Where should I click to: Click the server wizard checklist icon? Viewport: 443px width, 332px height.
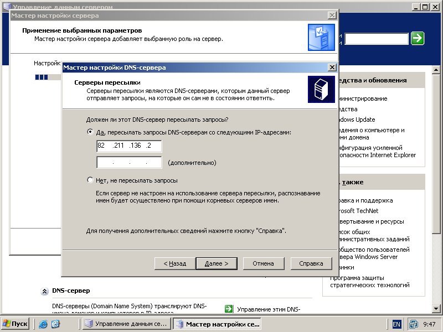click(x=321, y=37)
